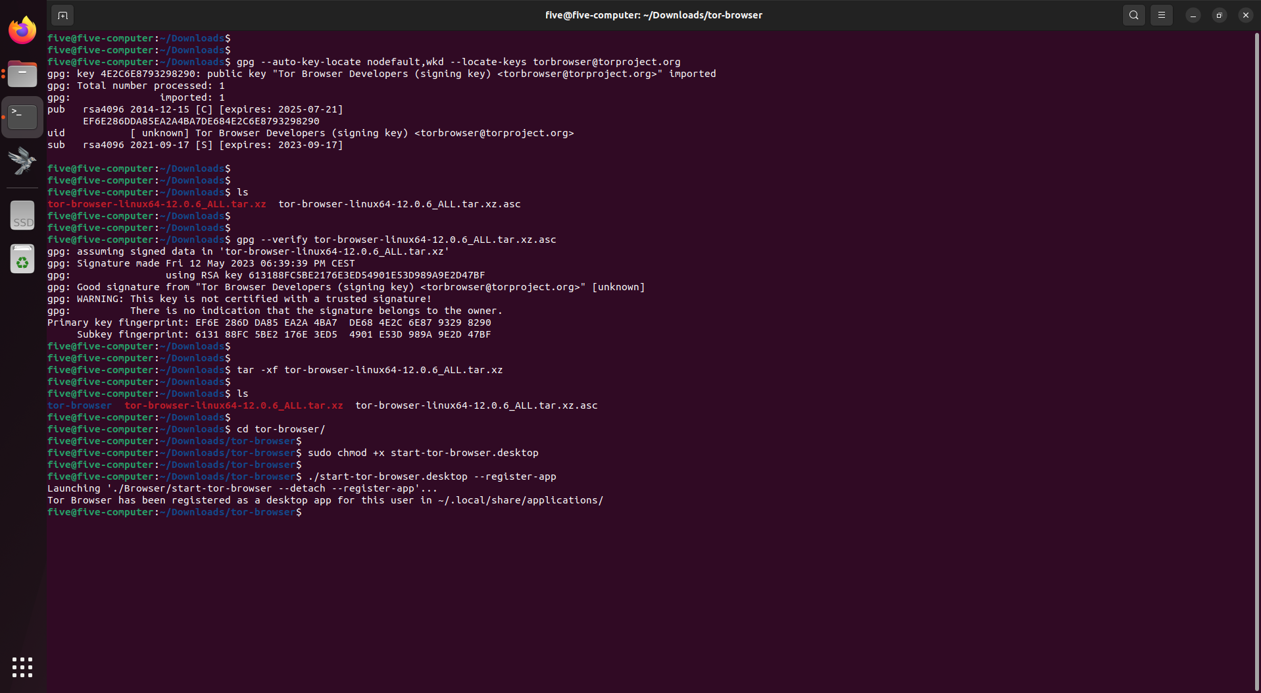Click the 'Total number processed: 1' line

136,86
